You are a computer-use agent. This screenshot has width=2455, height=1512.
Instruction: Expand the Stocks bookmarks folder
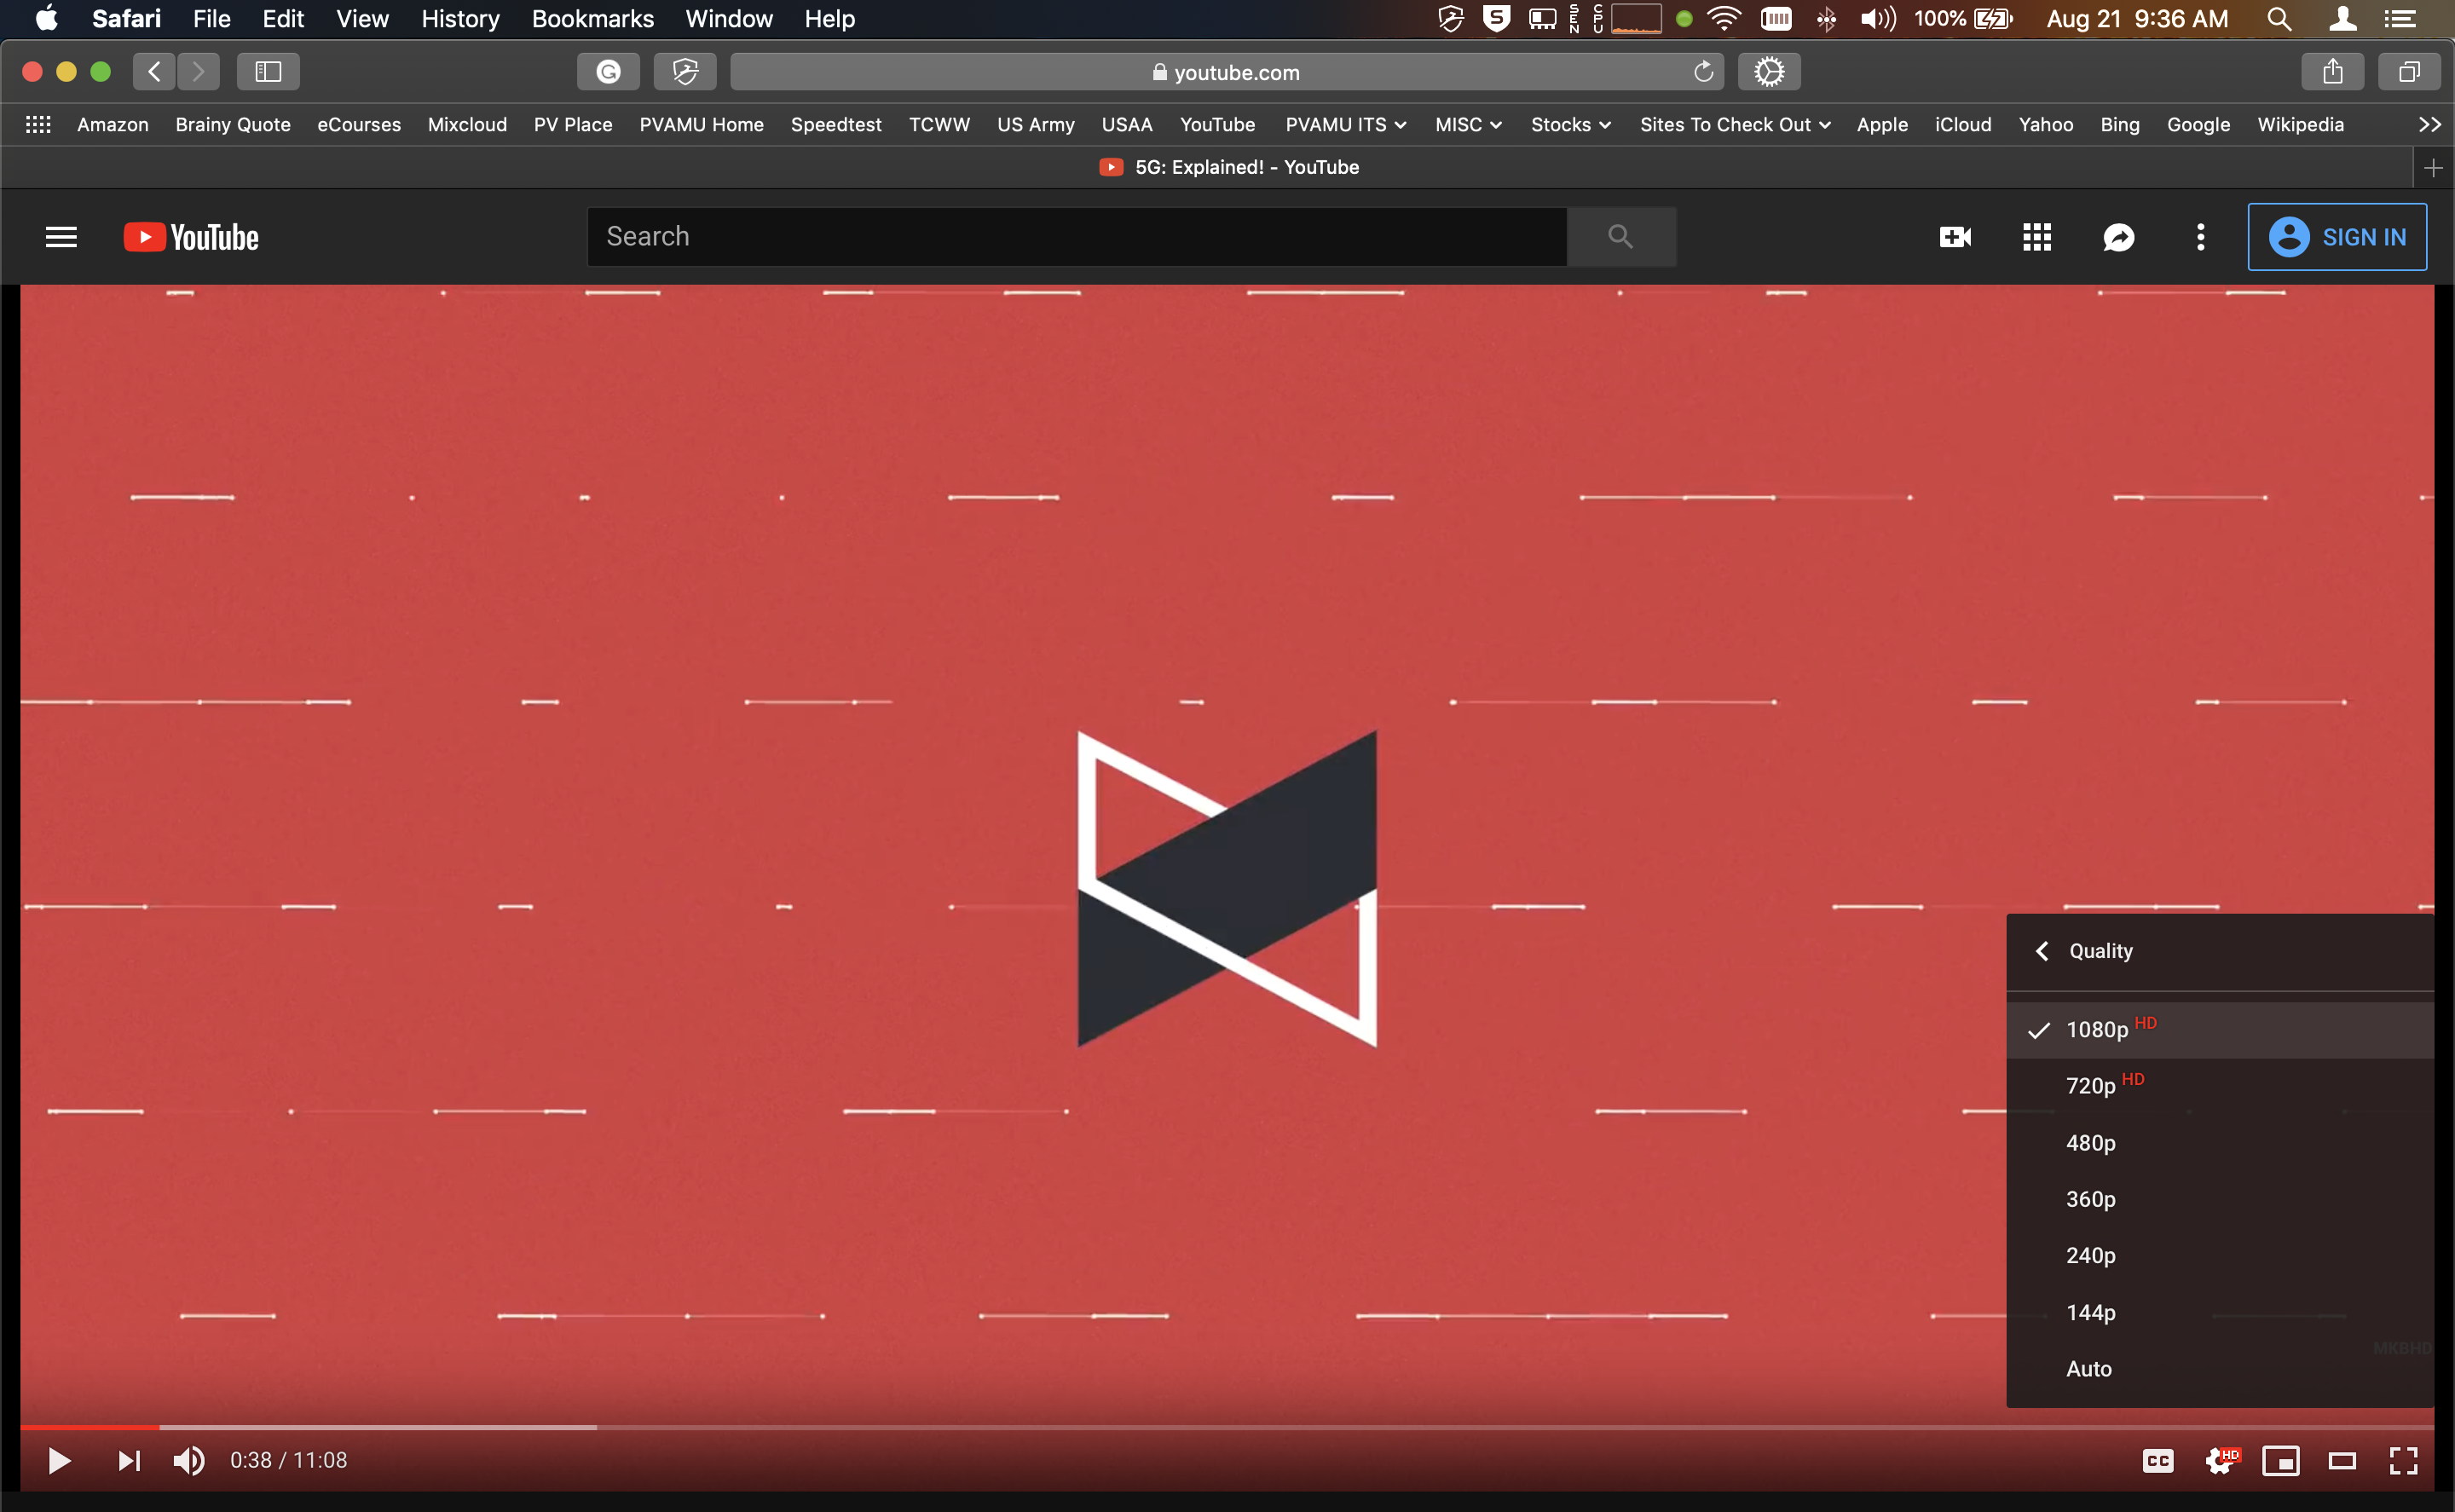point(1570,125)
